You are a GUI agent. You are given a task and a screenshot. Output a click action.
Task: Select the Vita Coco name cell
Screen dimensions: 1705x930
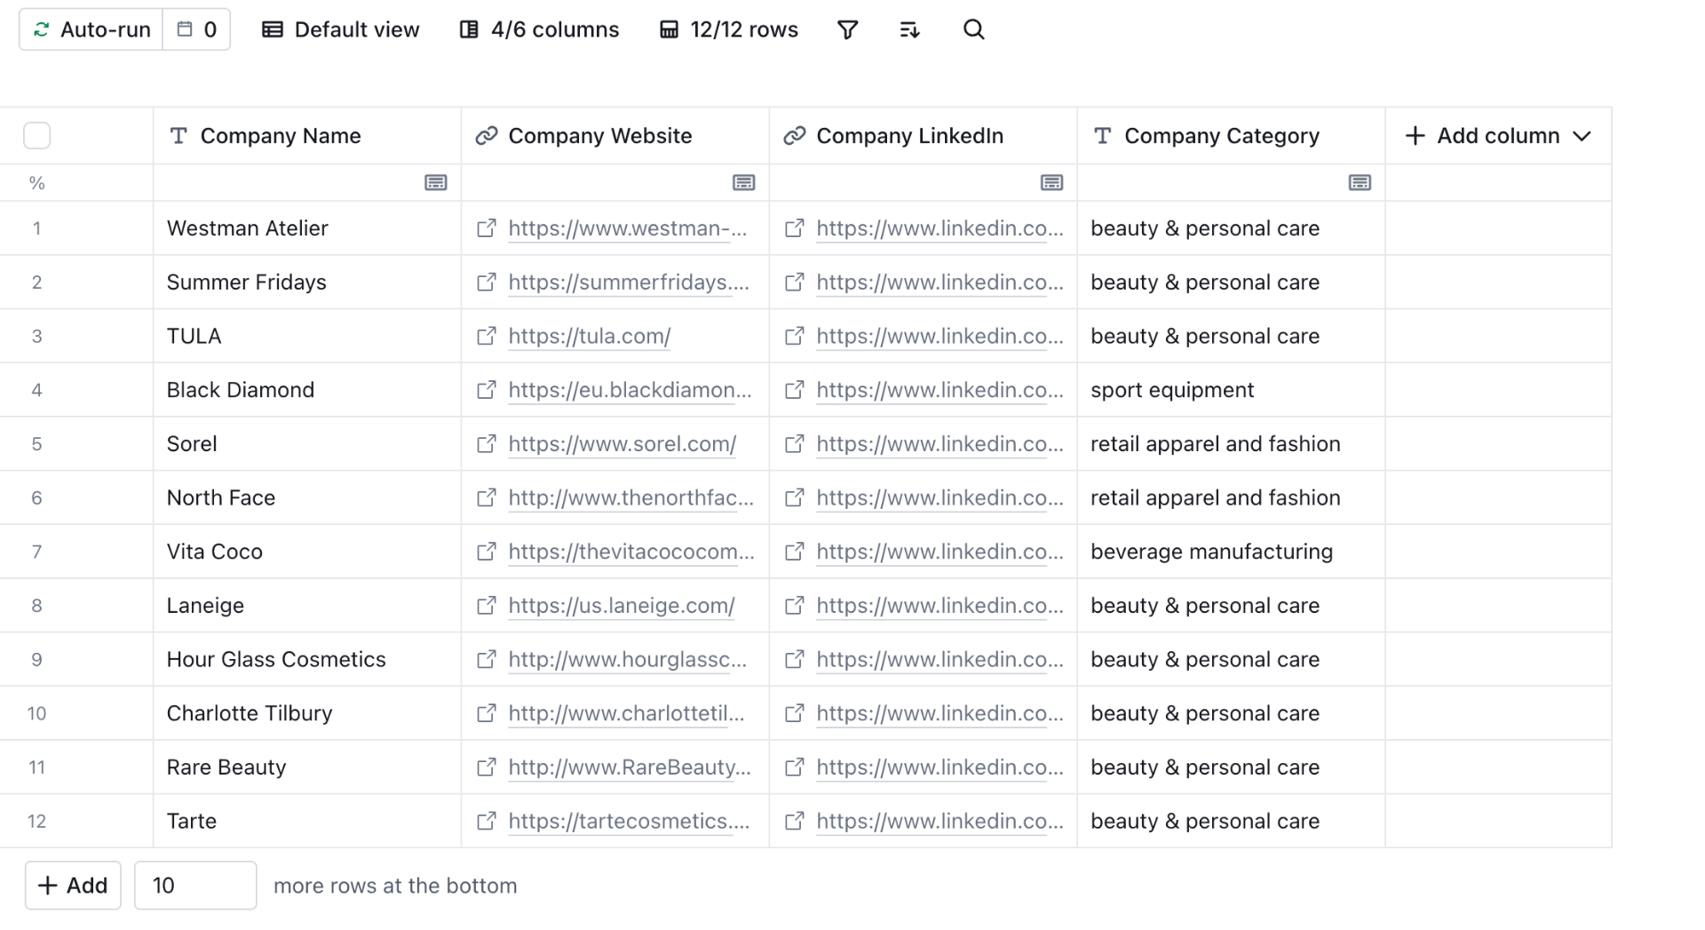click(x=307, y=552)
